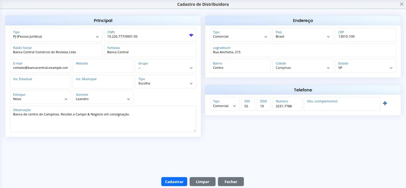This screenshot has height=188, width=406.
Task: Add another phone with the plus icon
Action: [385, 103]
